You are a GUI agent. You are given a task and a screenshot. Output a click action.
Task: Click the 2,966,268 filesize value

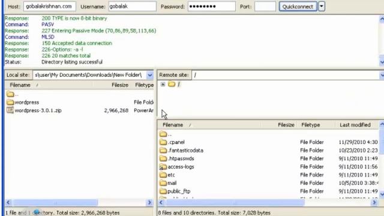(116, 110)
